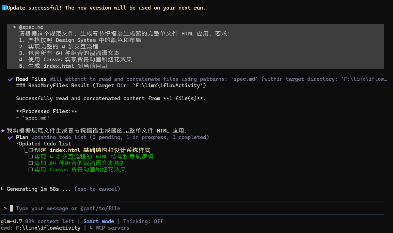Expand the 4 MCP servers status
Viewport: 393px width, 233px height.
109,228
